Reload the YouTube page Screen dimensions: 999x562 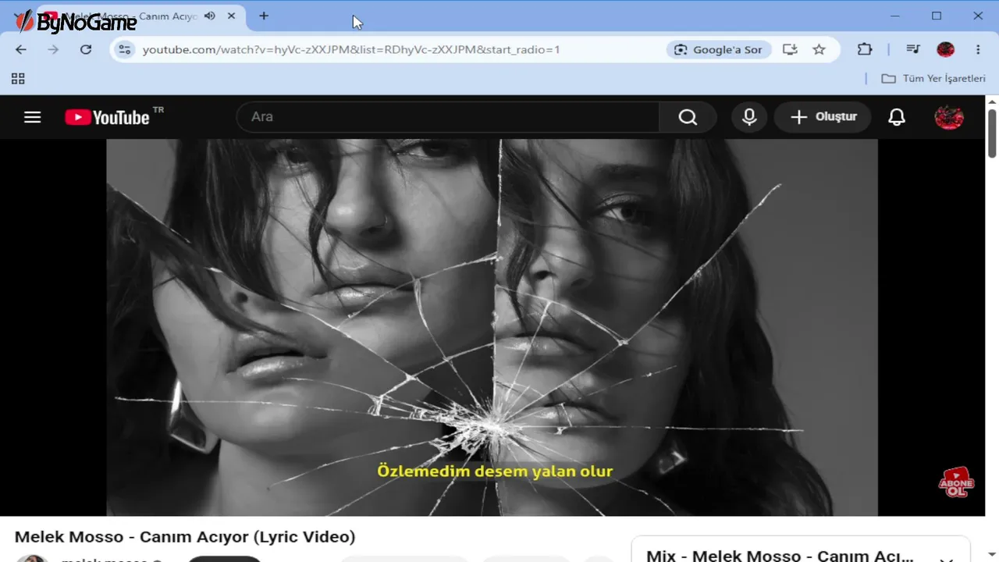coord(86,49)
